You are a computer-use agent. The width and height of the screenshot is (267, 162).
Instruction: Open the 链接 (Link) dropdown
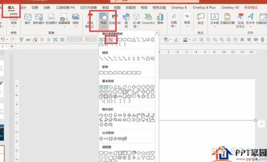tap(187, 20)
